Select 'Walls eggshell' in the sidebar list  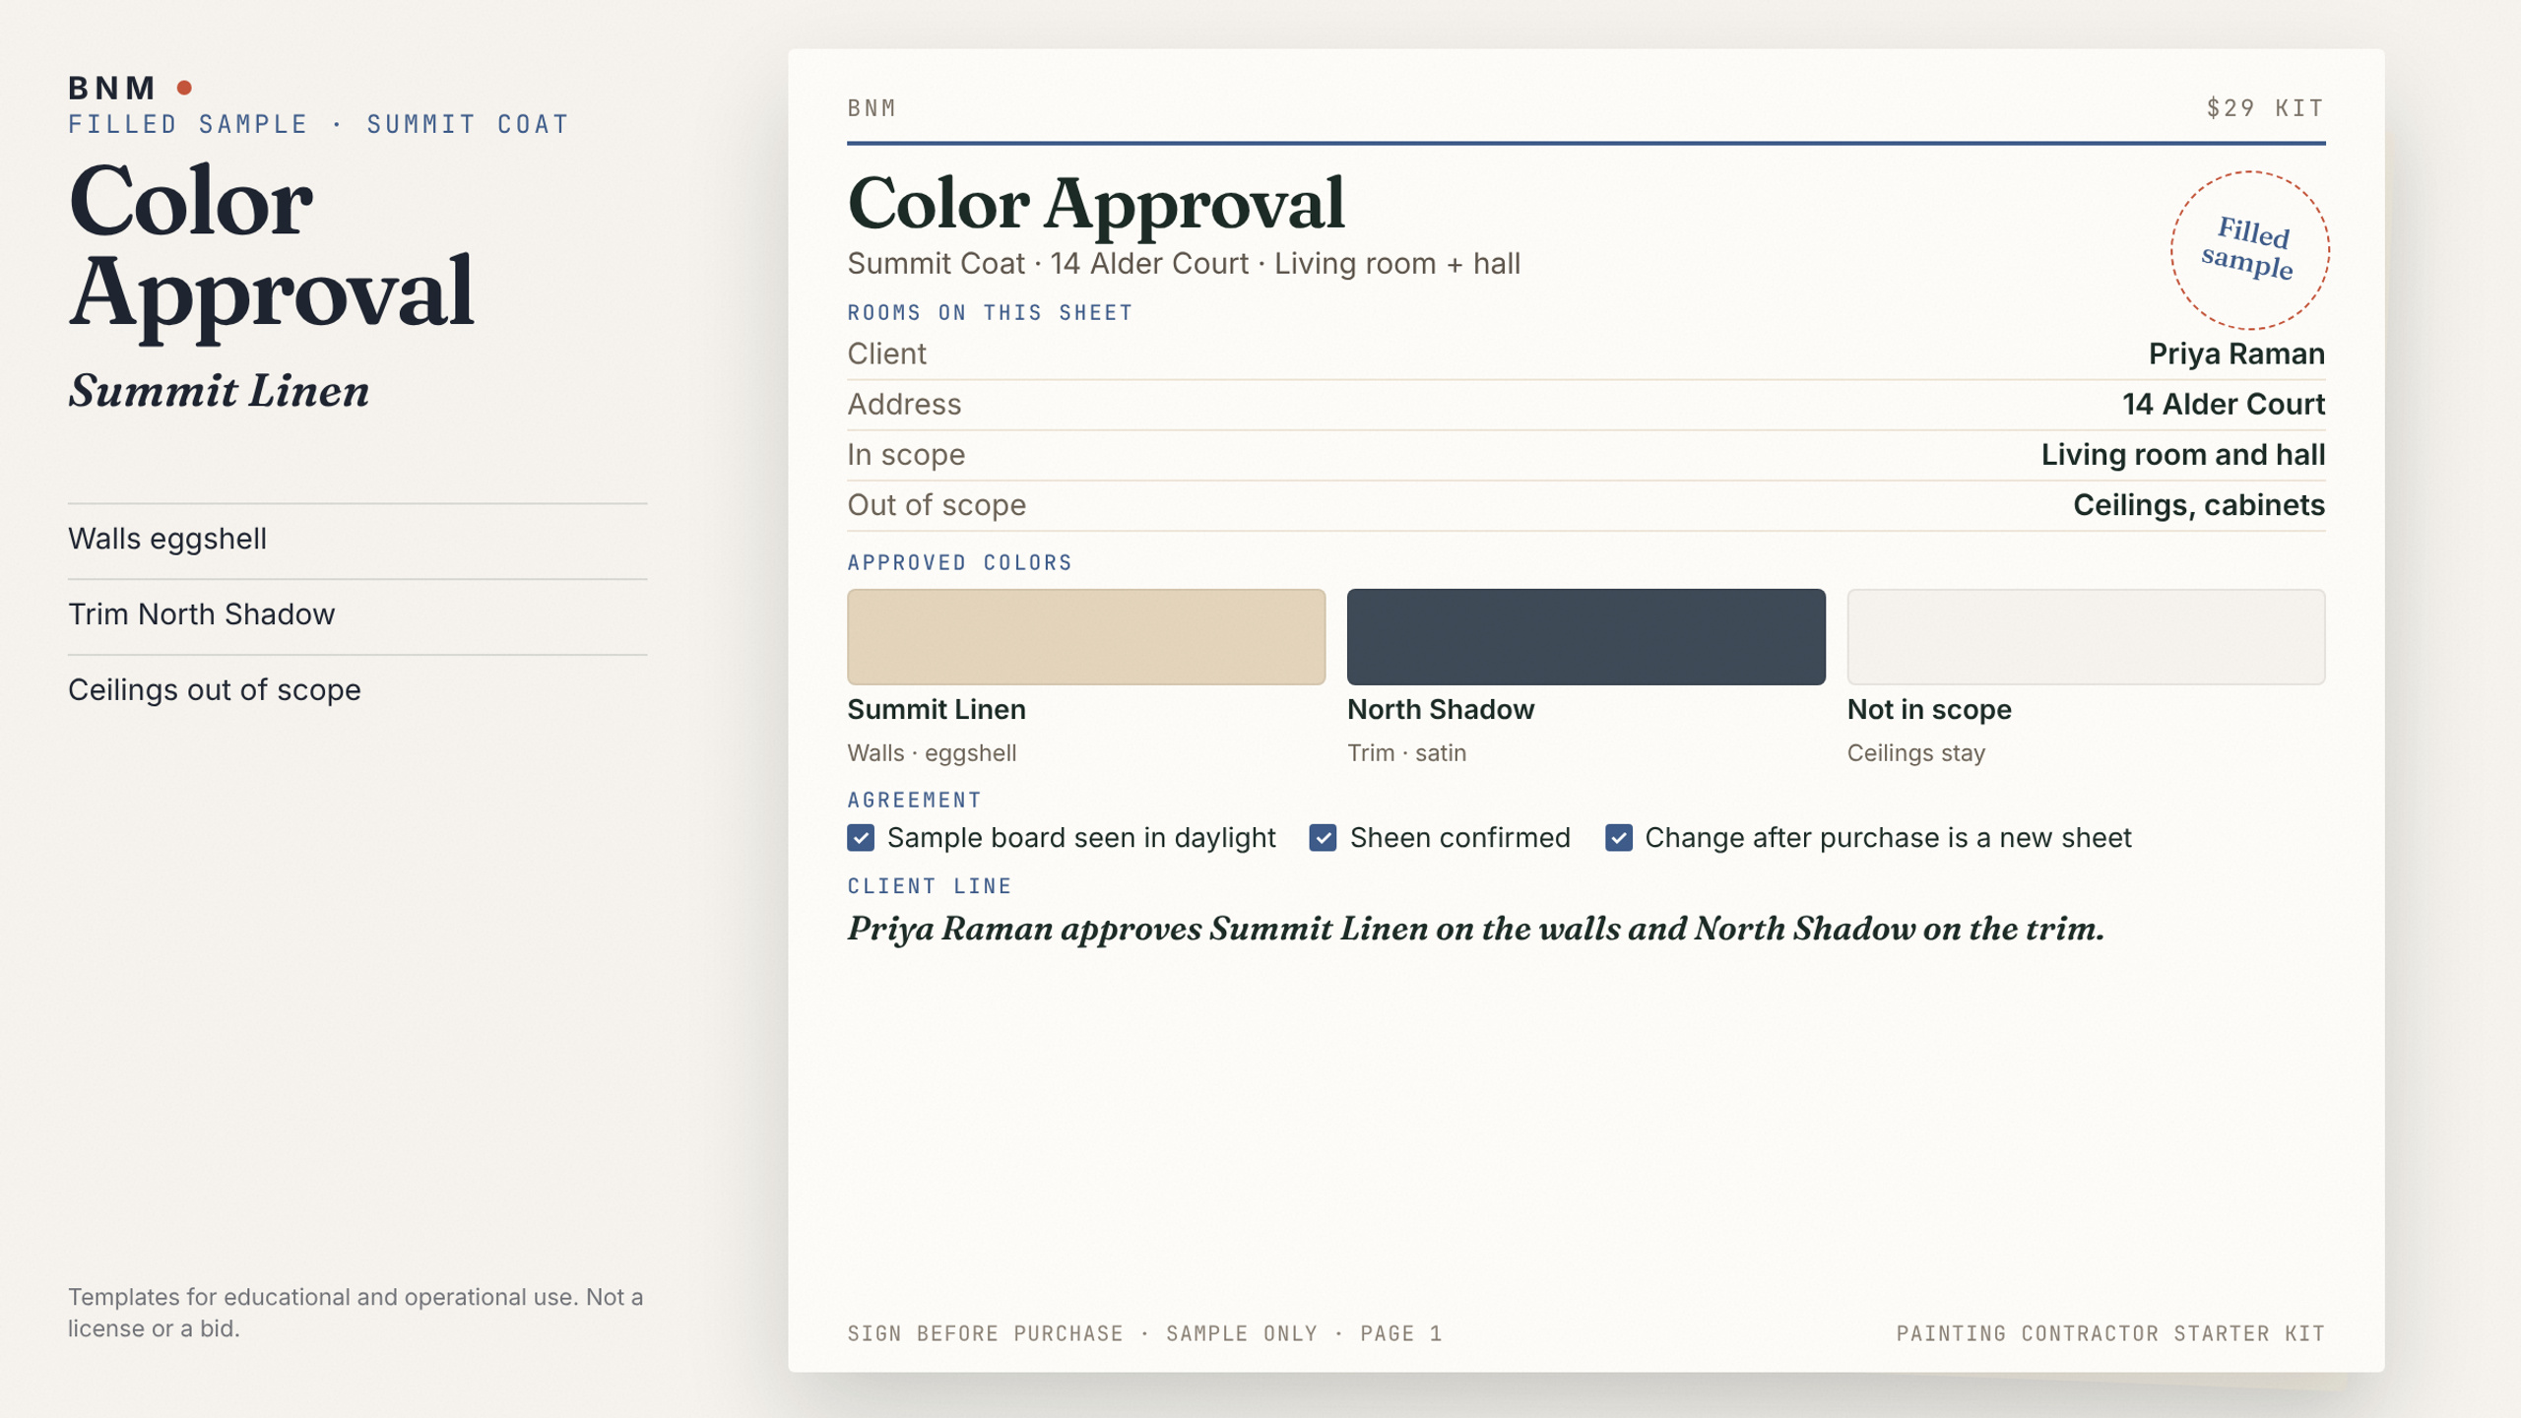(167, 539)
